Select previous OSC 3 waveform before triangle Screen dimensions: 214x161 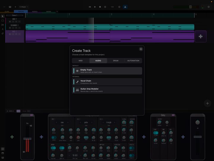(103, 123)
